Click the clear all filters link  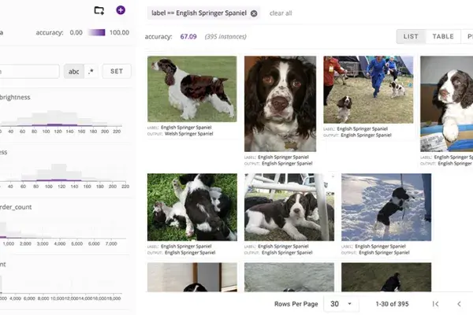(281, 13)
